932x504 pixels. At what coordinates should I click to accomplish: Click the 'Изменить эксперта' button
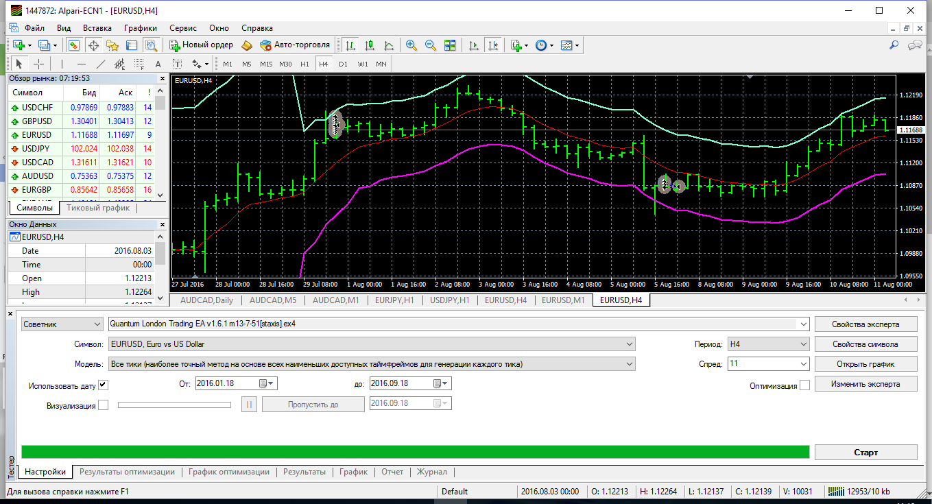tap(865, 384)
